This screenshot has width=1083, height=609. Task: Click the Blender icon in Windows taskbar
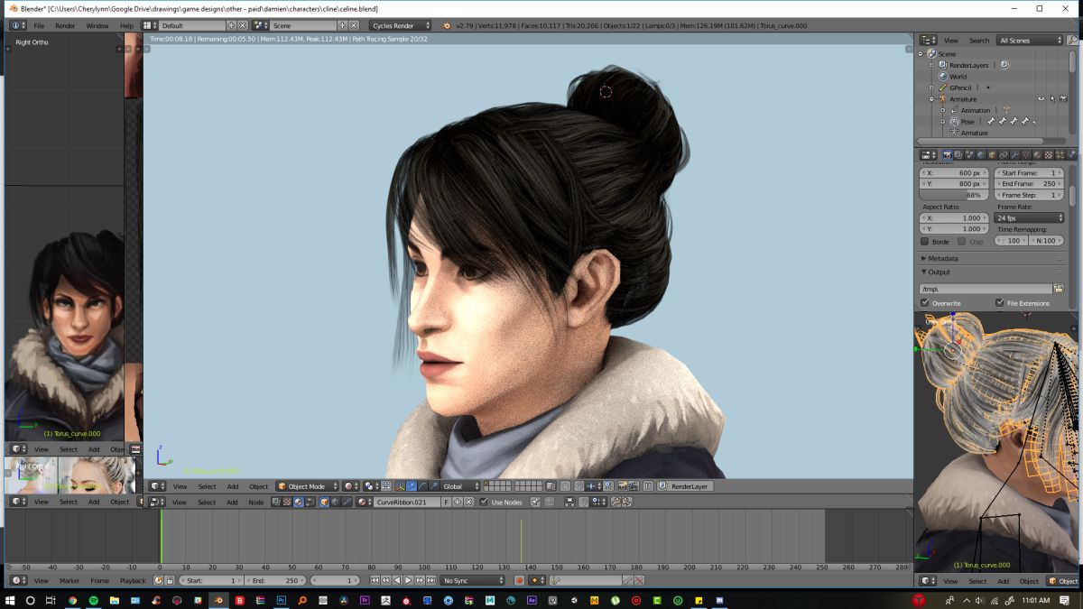[x=218, y=600]
